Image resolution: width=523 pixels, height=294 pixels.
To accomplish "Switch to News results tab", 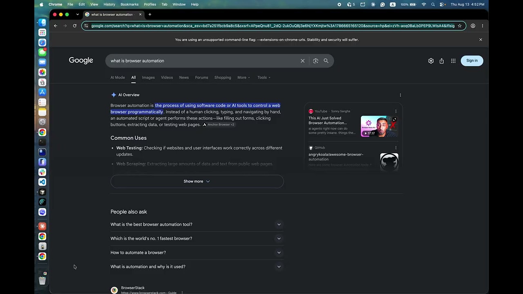I will (184, 78).
